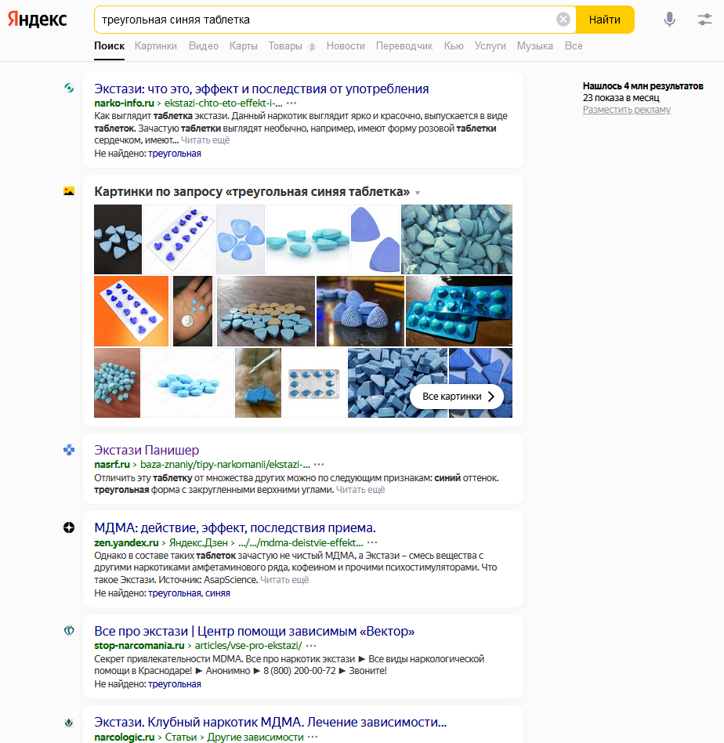
Task: Click the narko-info.ru site favicon
Action: coord(69,88)
